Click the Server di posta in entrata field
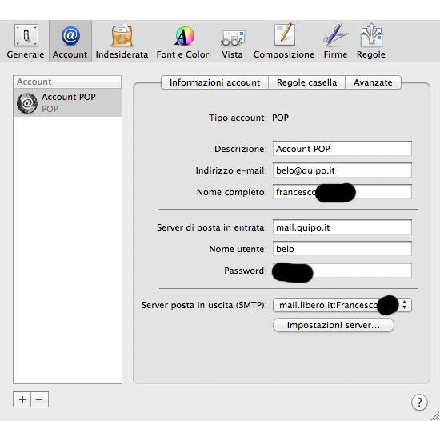This screenshot has width=440, height=421. pos(342,227)
